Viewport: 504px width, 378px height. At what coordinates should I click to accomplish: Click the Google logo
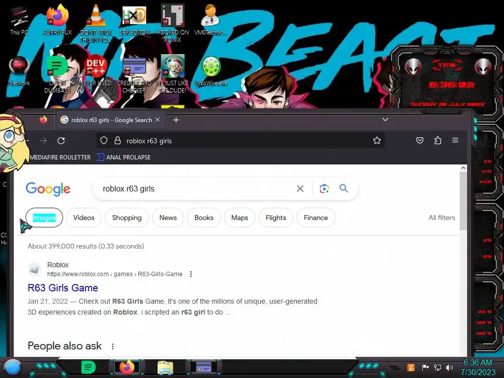click(48, 189)
